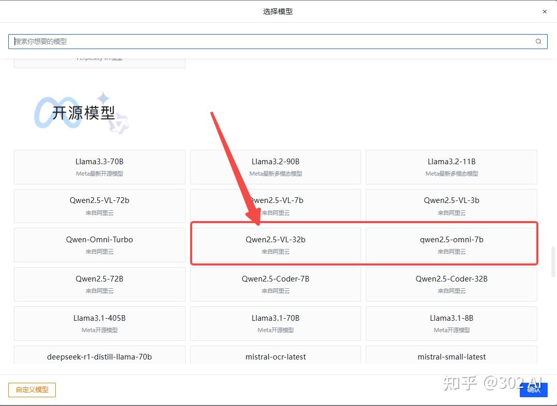557x406 pixels.
Task: Select the Llama3.3-70B model
Action: 99,167
